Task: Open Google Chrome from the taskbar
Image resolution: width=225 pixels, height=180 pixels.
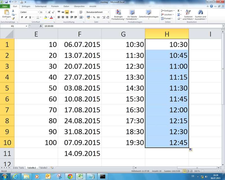Action: point(69,176)
